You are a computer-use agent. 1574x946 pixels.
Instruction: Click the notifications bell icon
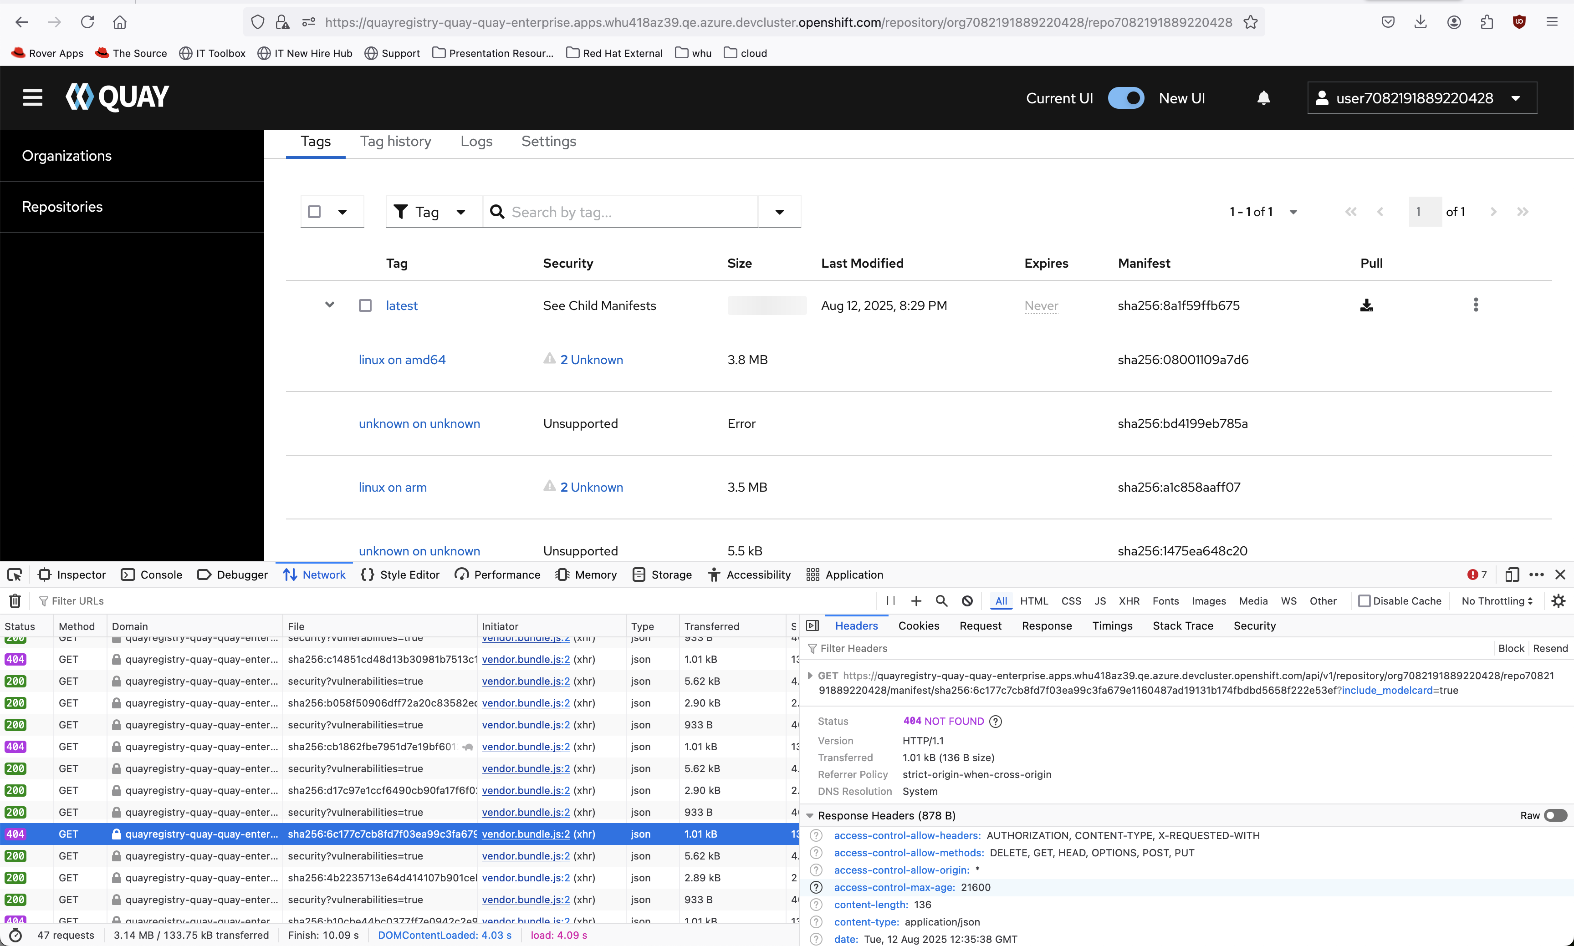(1263, 98)
